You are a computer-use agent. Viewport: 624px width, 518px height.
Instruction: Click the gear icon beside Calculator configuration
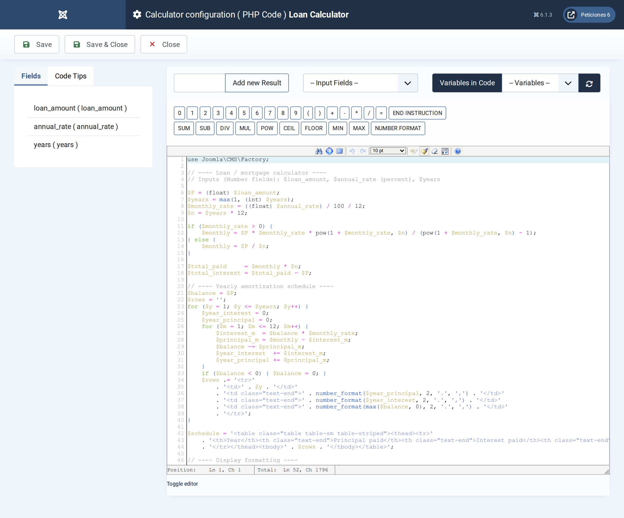click(x=137, y=15)
